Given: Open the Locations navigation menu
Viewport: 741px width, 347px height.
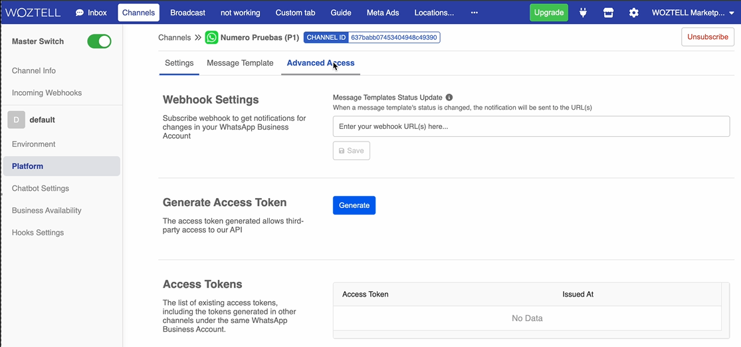Looking at the screenshot, I should [x=434, y=13].
